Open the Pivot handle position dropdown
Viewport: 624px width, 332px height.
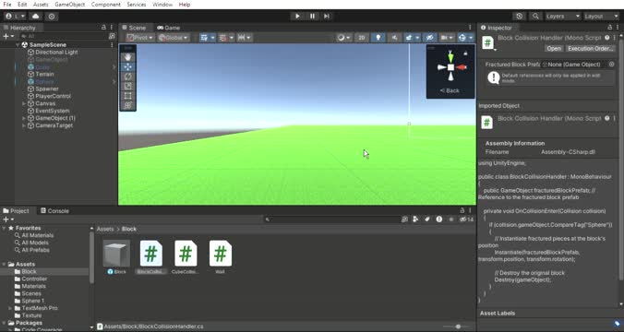tap(139, 38)
